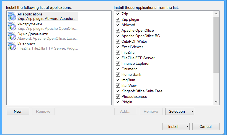Open the Selection dropdown arrow
The height and width of the screenshot is (135, 227).
192,111
